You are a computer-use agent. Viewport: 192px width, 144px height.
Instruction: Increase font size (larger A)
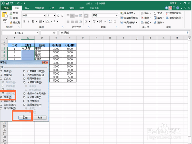coord(58,16)
